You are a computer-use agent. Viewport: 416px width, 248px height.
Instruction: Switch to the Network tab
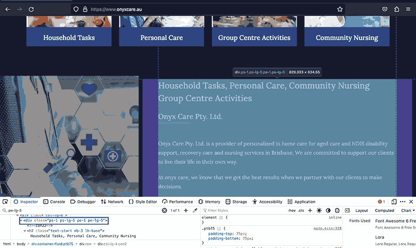point(112,202)
